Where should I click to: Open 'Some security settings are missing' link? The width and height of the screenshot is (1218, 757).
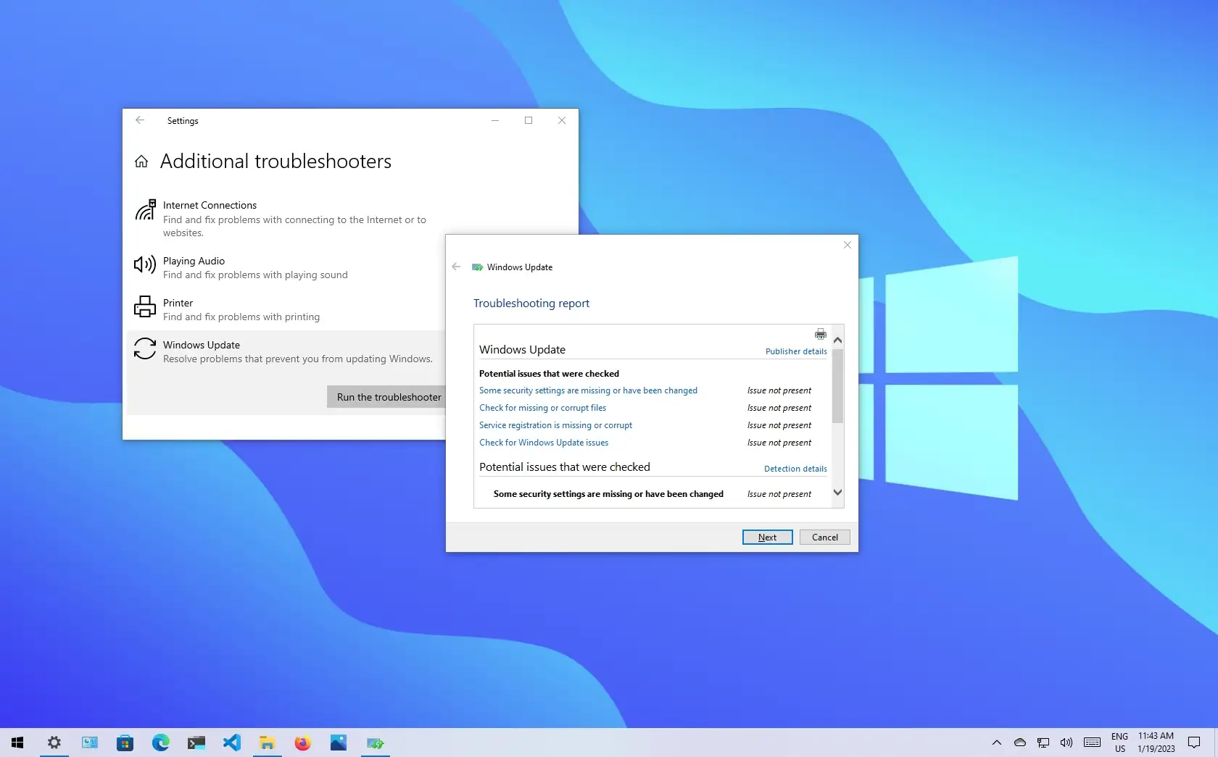click(588, 390)
